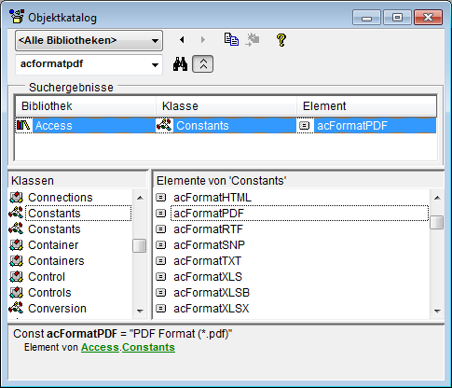Click the constant icon beside acFormatRTF
Viewport: 452px width, 388px height.
click(161, 229)
